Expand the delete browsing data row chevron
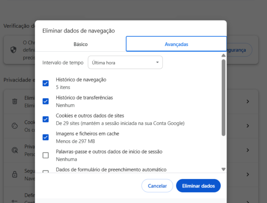Screen dimensions: 267x203 coord(248,101)
